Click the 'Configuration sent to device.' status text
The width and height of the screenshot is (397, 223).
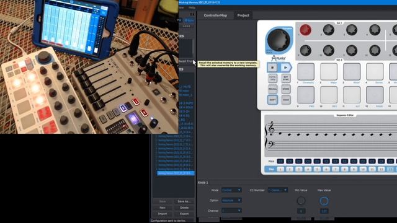(169, 221)
